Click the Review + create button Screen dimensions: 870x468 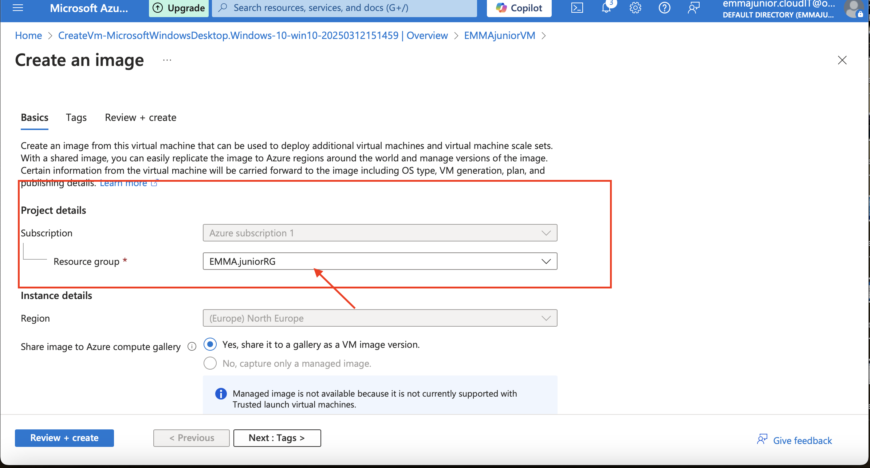(x=64, y=438)
